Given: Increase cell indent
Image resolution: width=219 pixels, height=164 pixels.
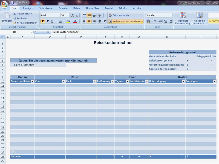Looking at the screenshot, I should [x=104, y=21].
